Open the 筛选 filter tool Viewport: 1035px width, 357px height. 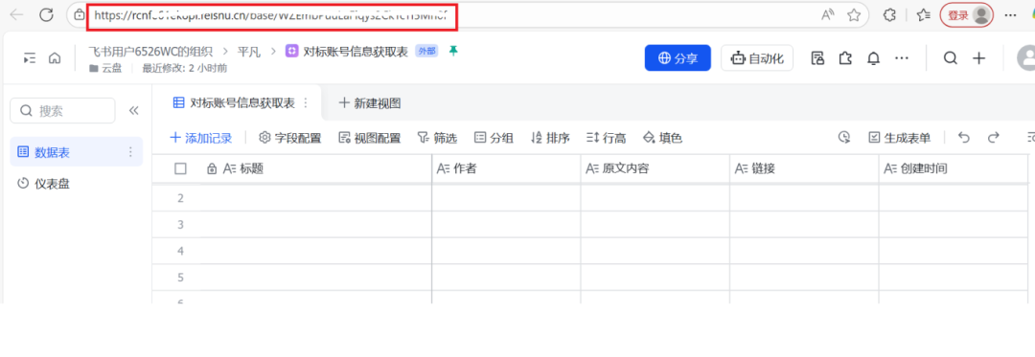pos(437,138)
